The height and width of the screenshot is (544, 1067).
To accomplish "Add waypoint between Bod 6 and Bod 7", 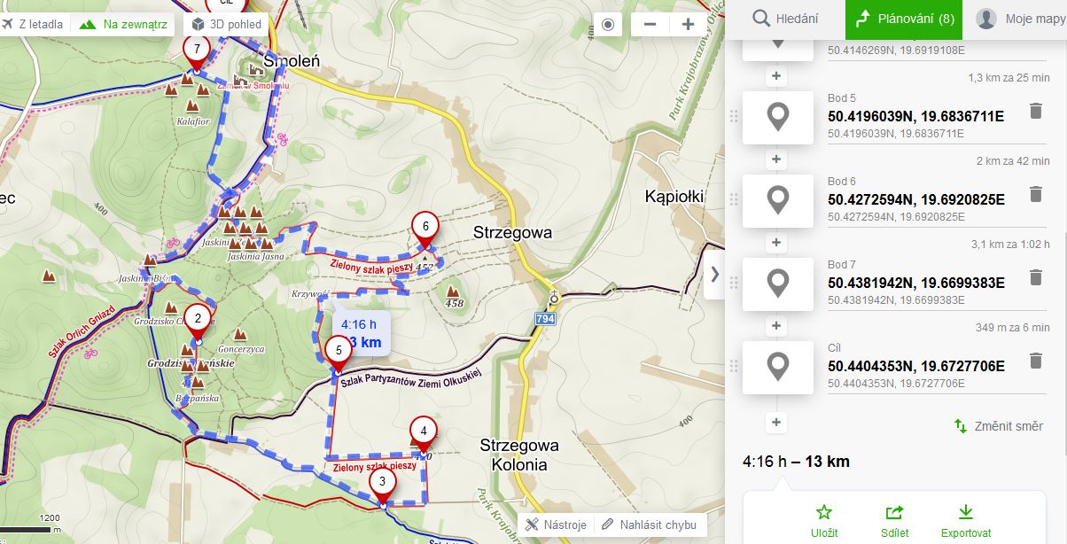I will [x=777, y=243].
